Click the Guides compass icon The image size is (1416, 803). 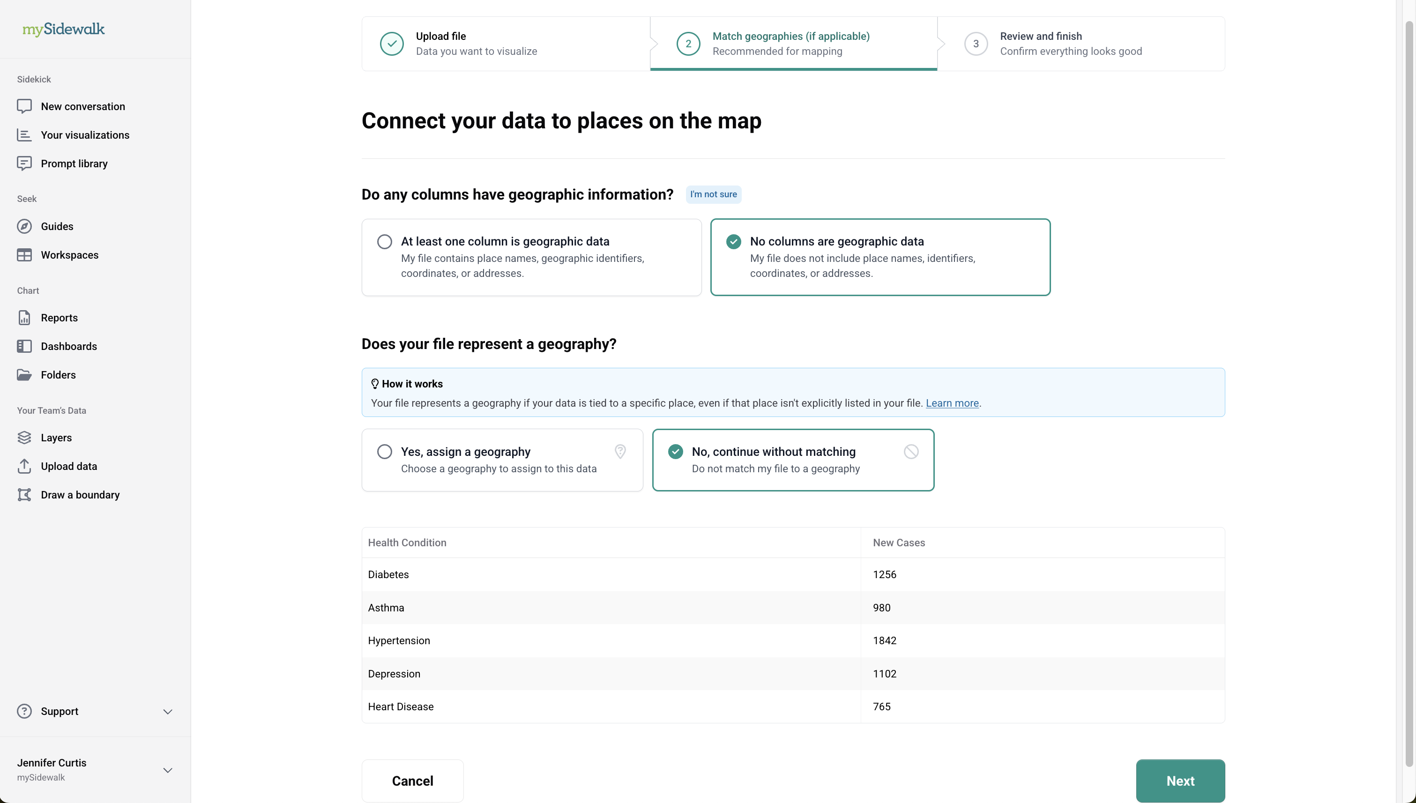24,226
